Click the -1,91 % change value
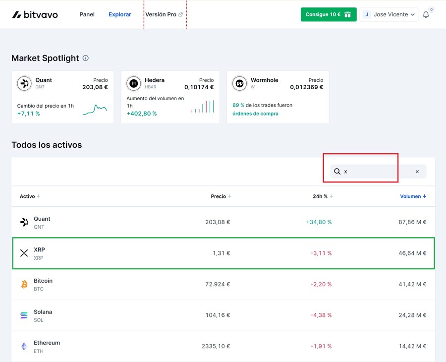446x362 pixels. (x=321, y=346)
